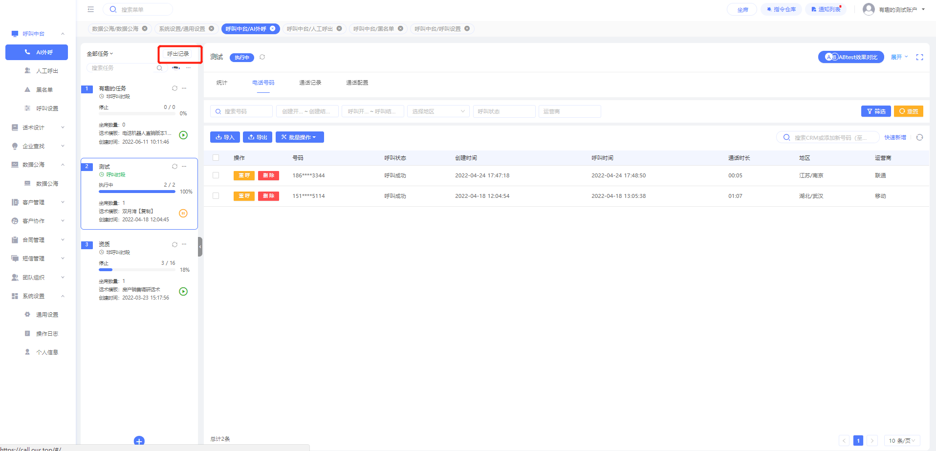Click the fullscreen icon at top right
This screenshot has height=451, width=936.
tap(919, 57)
